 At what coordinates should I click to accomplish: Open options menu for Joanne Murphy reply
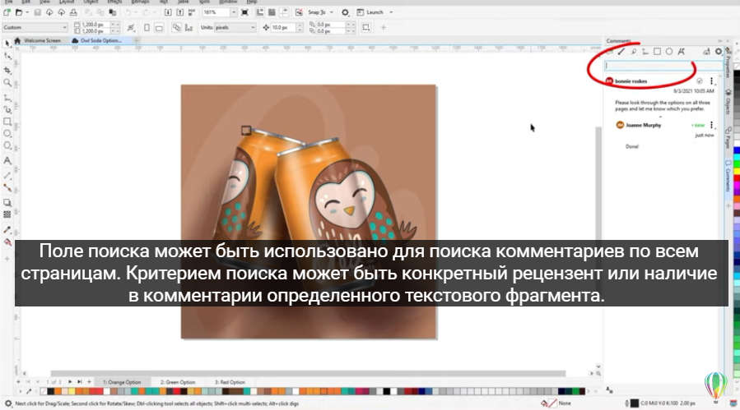tap(712, 125)
